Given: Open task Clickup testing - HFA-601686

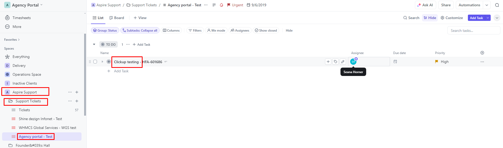Looking at the screenshot, I should (138, 62).
